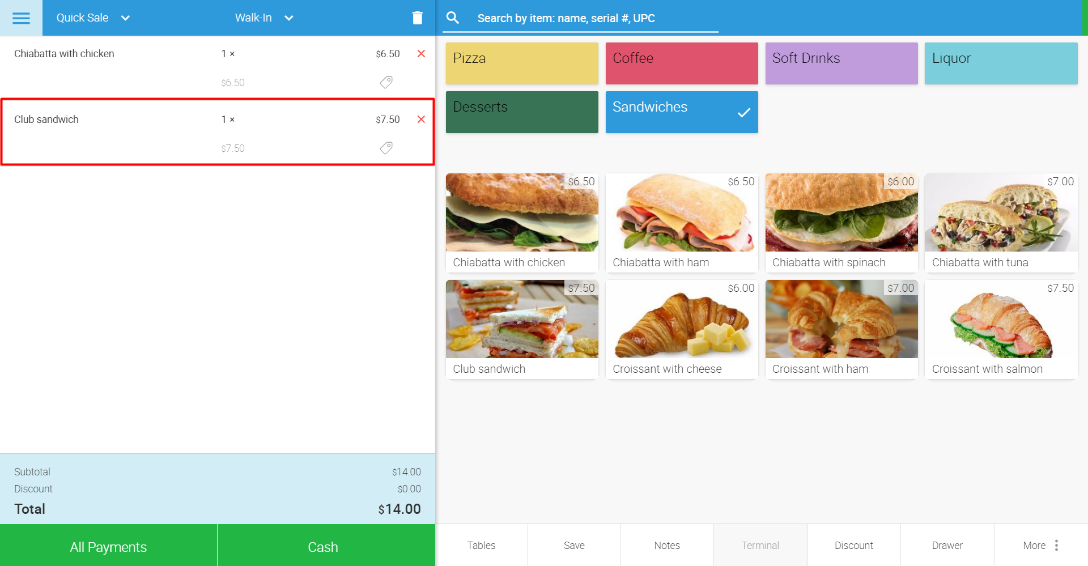1088x566 pixels.
Task: Click the All Payments button
Action: (x=108, y=545)
